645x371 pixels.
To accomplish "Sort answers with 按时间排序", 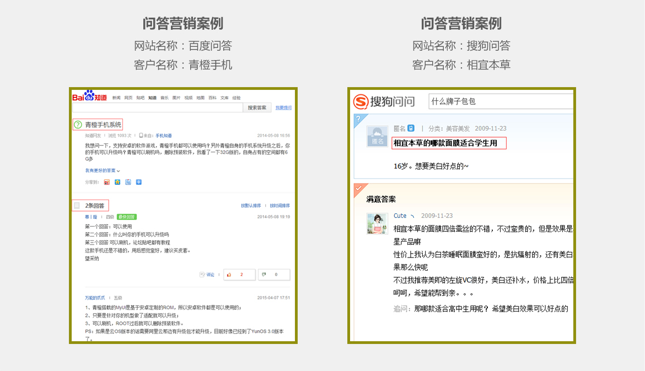I will 279,206.
